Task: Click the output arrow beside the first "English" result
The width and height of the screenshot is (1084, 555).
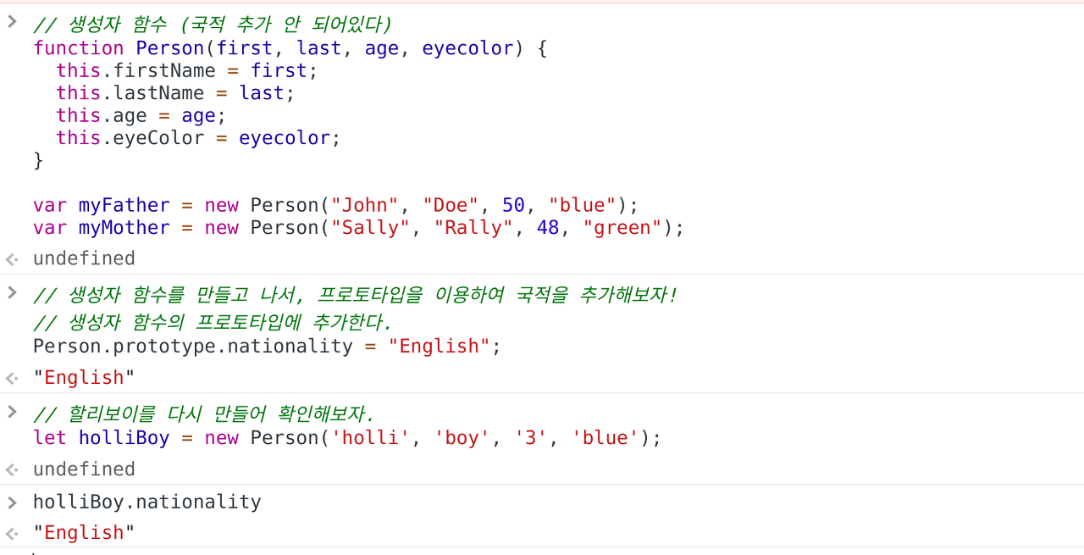Action: [11, 378]
